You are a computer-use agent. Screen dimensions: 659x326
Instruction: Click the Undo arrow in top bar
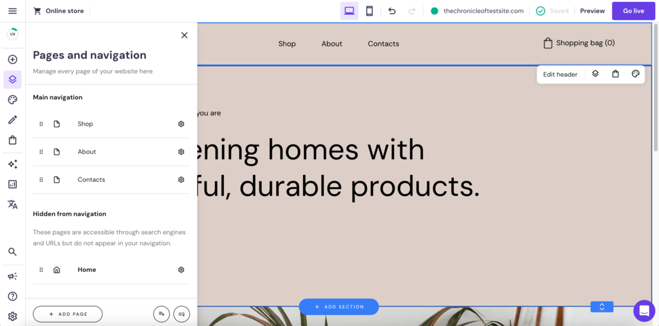(392, 11)
